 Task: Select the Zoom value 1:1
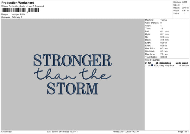(184, 13)
